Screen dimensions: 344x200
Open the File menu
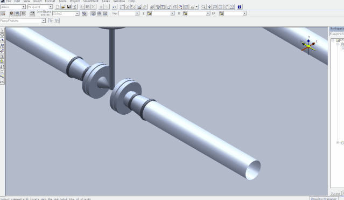coord(9,1)
